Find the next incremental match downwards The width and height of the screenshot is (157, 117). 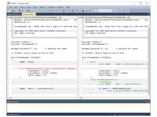pos(114,11)
